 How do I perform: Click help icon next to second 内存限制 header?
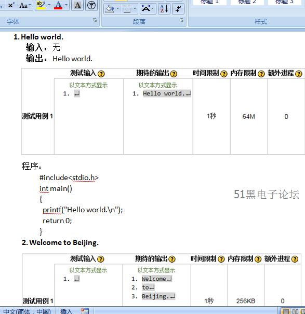pos(258,259)
